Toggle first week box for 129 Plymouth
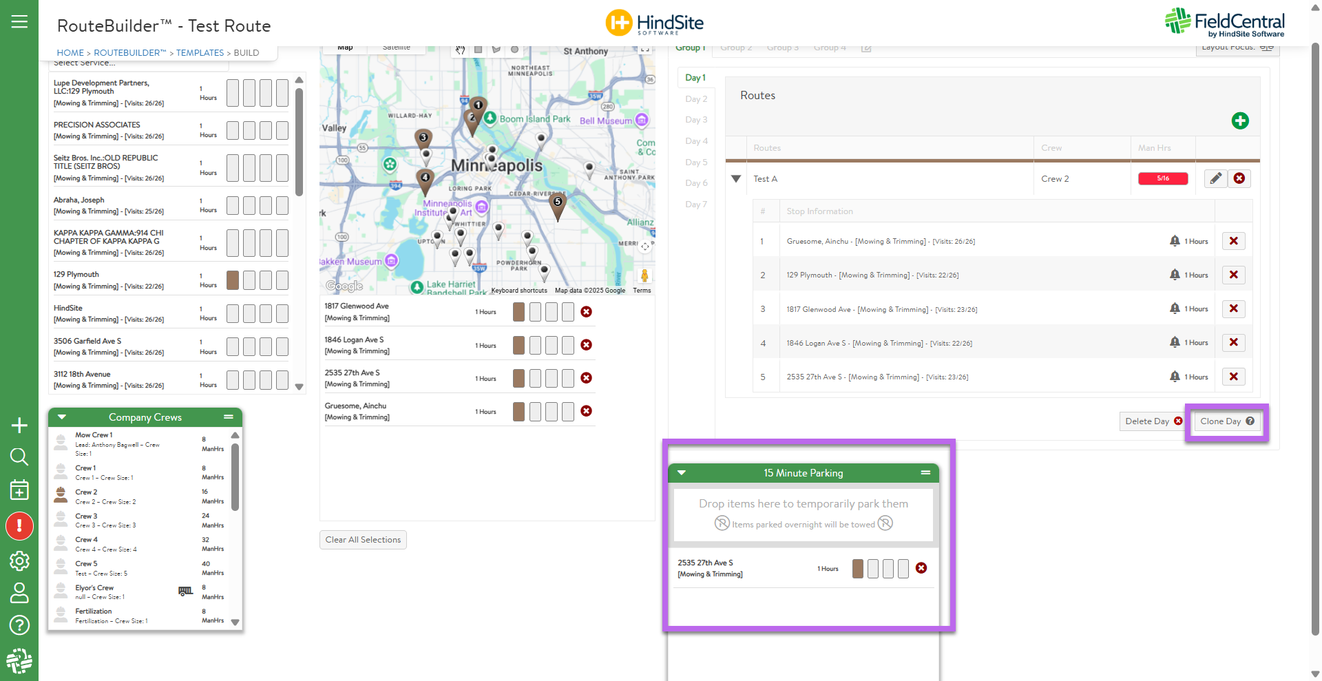1322x681 pixels. [x=233, y=280]
